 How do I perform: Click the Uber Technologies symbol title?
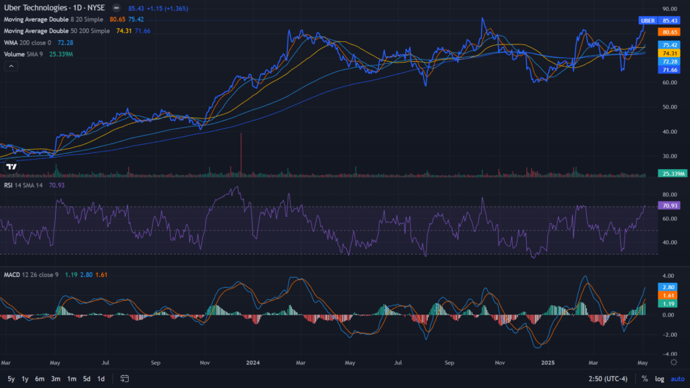click(54, 8)
